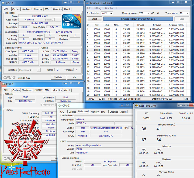Click the LinX title bar icon
Viewport: 194px width, 178px height.
tap(87, 3)
